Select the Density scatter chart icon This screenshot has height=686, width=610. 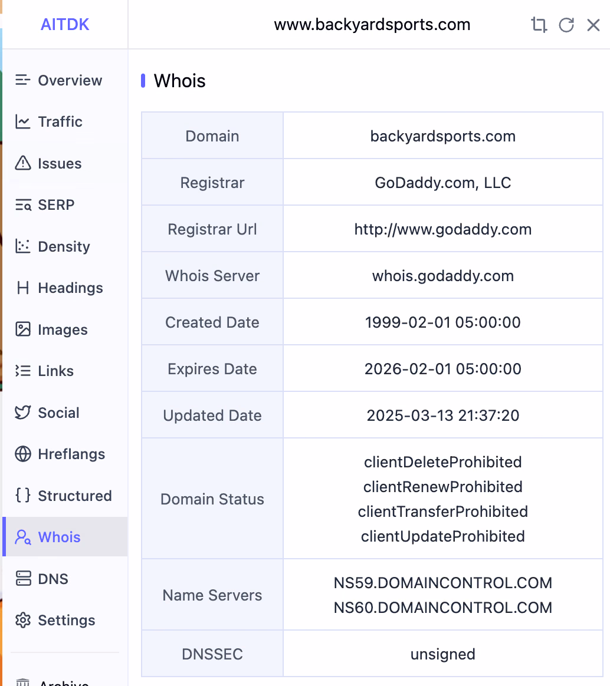tap(23, 246)
